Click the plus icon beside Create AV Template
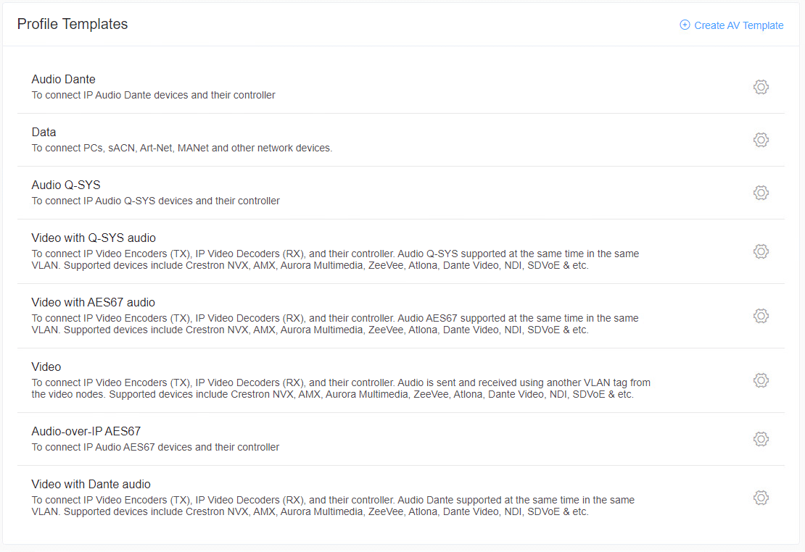 pos(685,25)
